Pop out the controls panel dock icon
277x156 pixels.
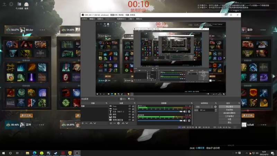239,103
